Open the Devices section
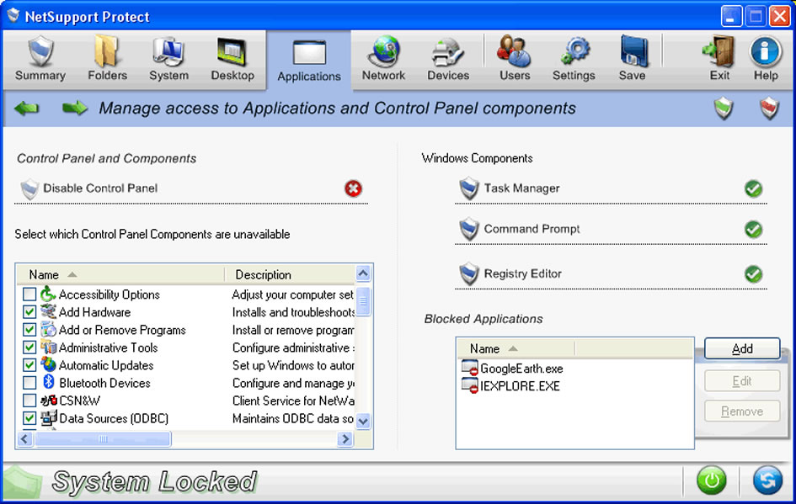 coord(448,60)
